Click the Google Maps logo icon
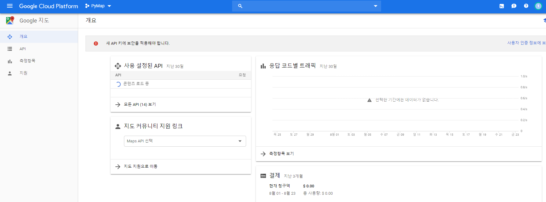 (10, 20)
